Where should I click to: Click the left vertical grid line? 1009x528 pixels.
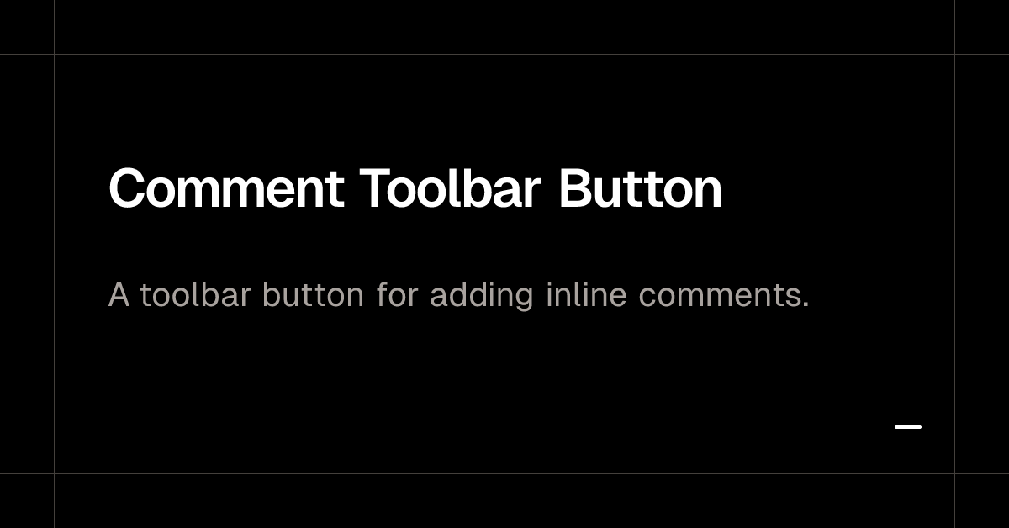tap(55, 264)
